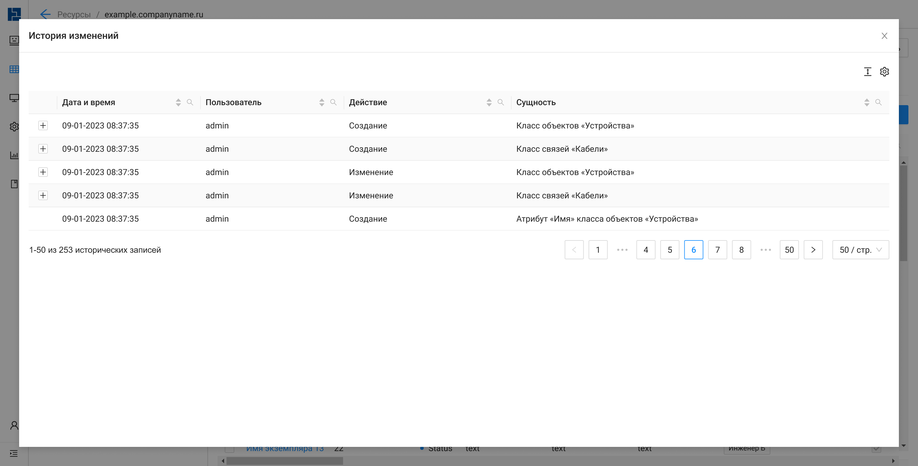Sort by Дата и время column
The height and width of the screenshot is (466, 918).
(x=178, y=102)
